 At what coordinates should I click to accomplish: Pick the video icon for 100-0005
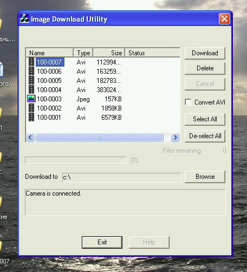click(31, 80)
